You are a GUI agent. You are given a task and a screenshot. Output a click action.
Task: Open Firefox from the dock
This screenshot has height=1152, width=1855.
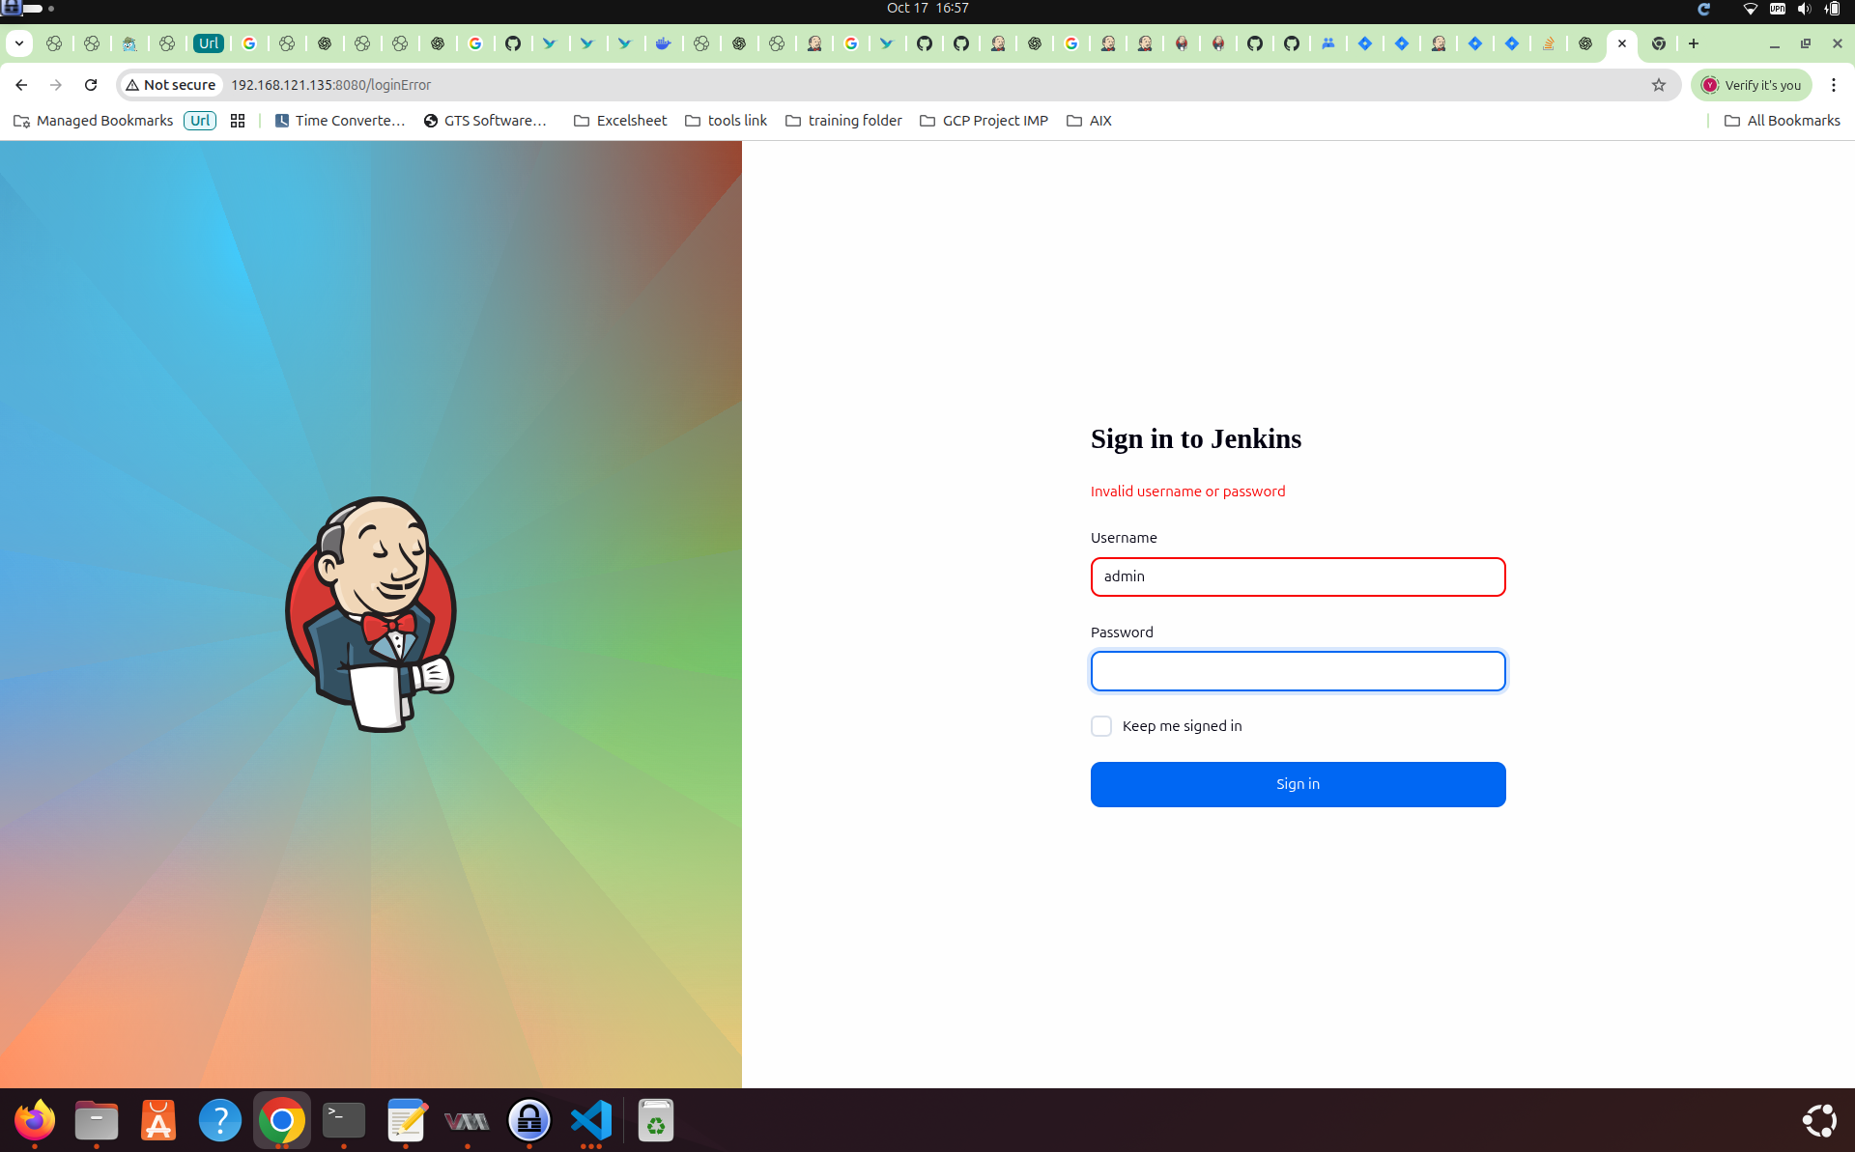(x=35, y=1120)
